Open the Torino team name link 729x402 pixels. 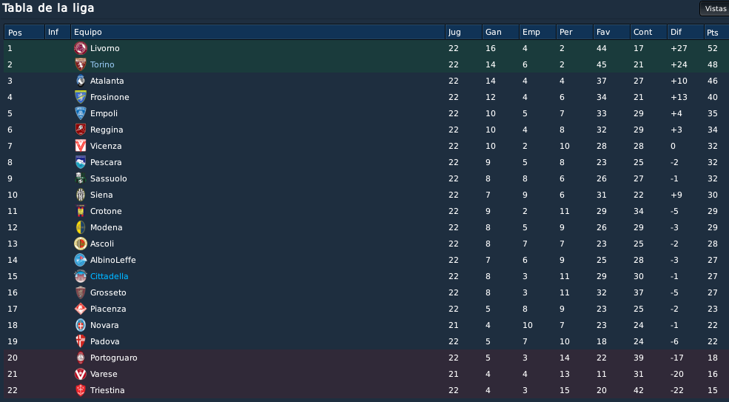(x=102, y=64)
